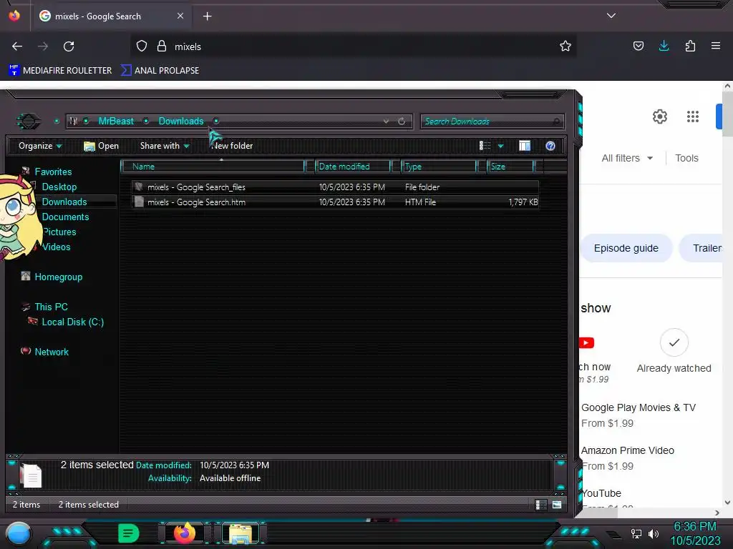733x549 pixels.
Task: Open the tracking protection shield icon
Action: click(x=142, y=46)
